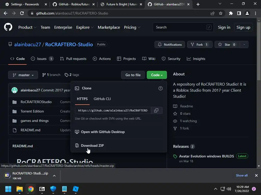Expand the Pricing navigation menu
Image resolution: width=261 pixels, height=195 pixels.
click(132, 27)
